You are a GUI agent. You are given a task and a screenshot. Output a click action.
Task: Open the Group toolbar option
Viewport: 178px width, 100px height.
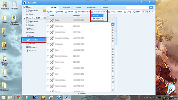pyautogui.click(x=128, y=12)
